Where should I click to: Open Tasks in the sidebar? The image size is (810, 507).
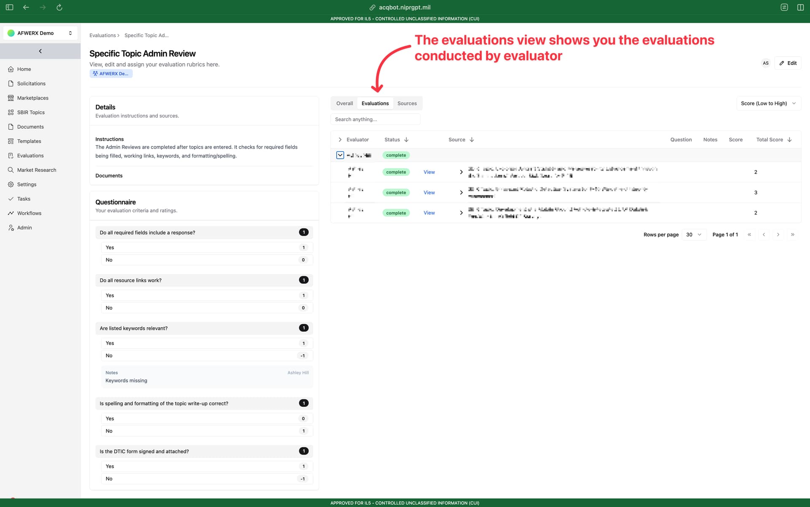tap(24, 199)
